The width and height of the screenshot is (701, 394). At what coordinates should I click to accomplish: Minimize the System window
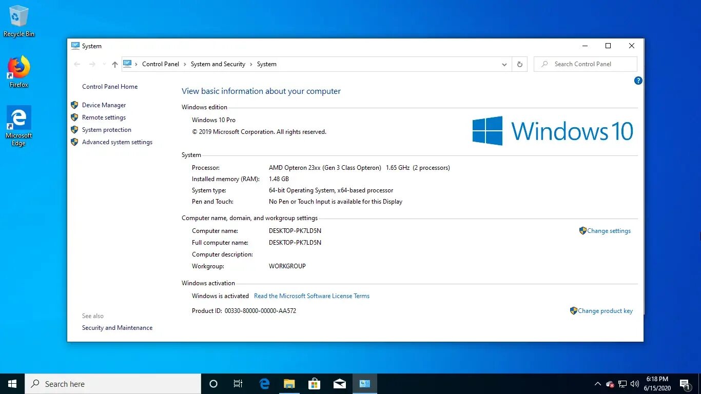point(585,46)
